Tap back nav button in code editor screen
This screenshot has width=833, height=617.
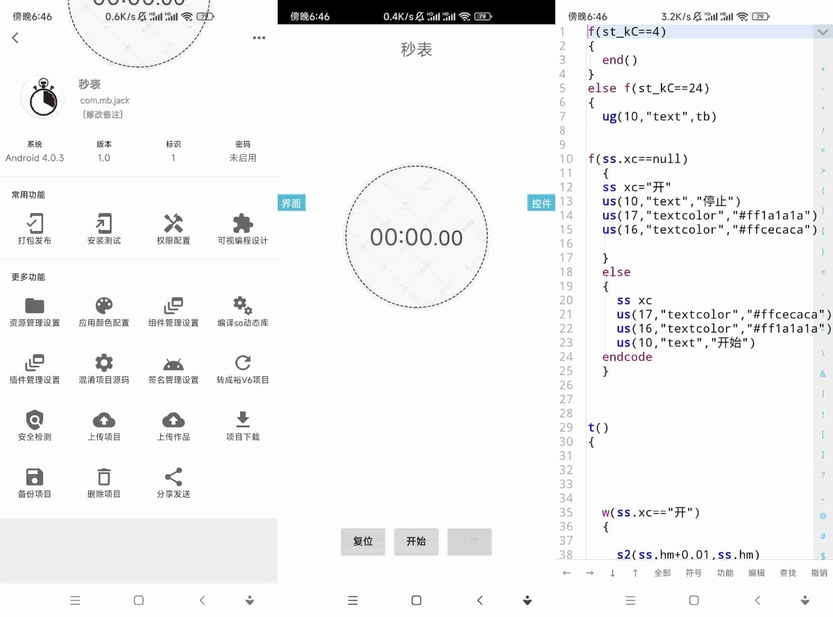pyautogui.click(x=757, y=600)
